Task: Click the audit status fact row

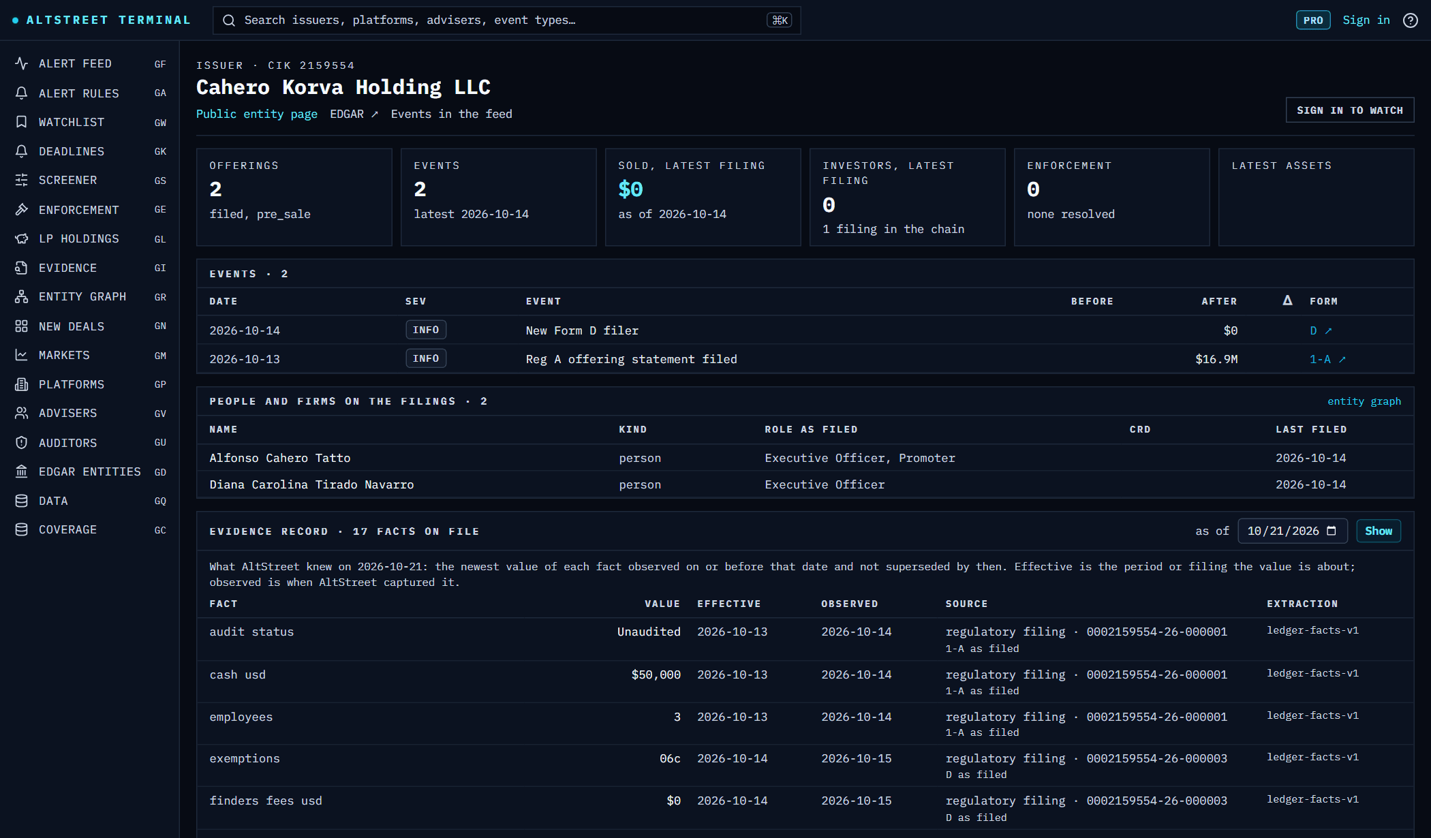Action: point(805,639)
